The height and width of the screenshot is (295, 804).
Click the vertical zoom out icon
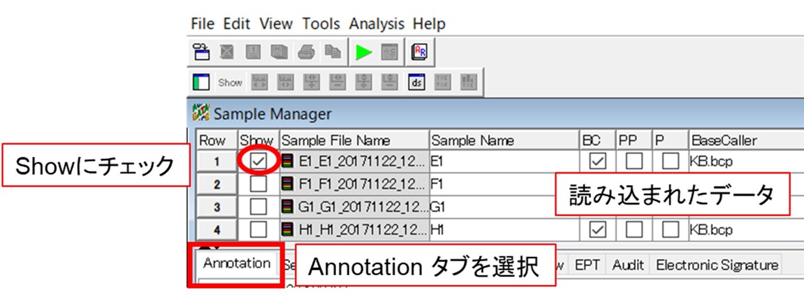(x=390, y=82)
